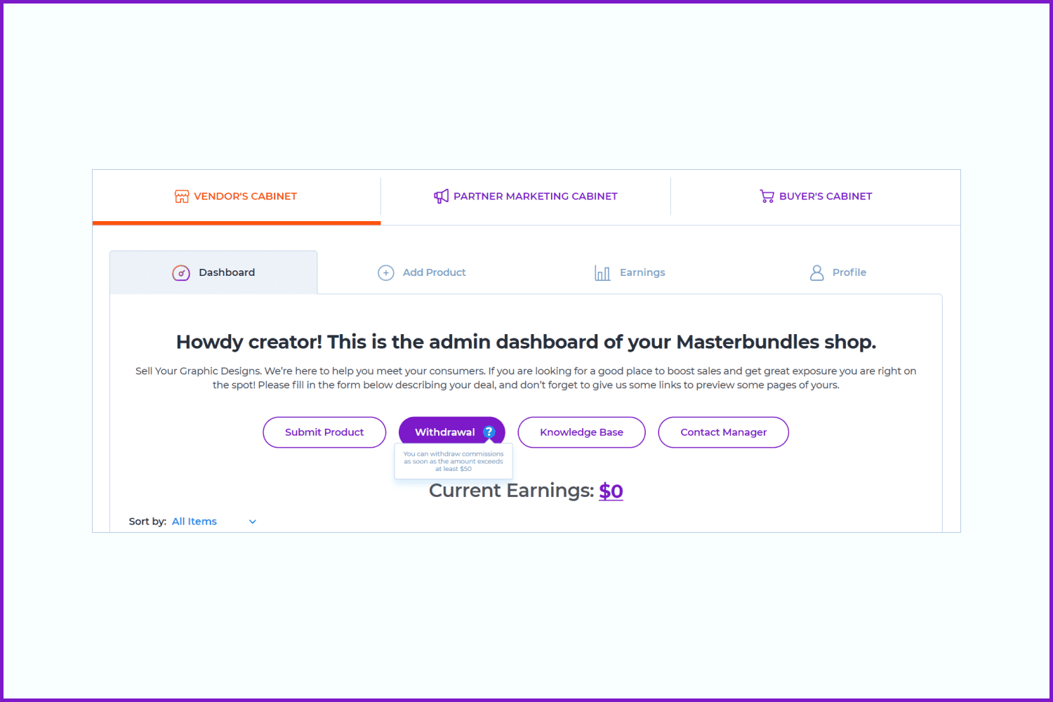Click the Submit Product button

(x=324, y=432)
